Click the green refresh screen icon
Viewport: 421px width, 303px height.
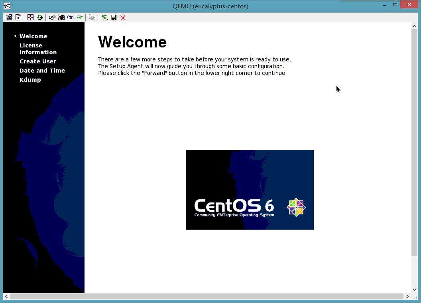click(40, 18)
